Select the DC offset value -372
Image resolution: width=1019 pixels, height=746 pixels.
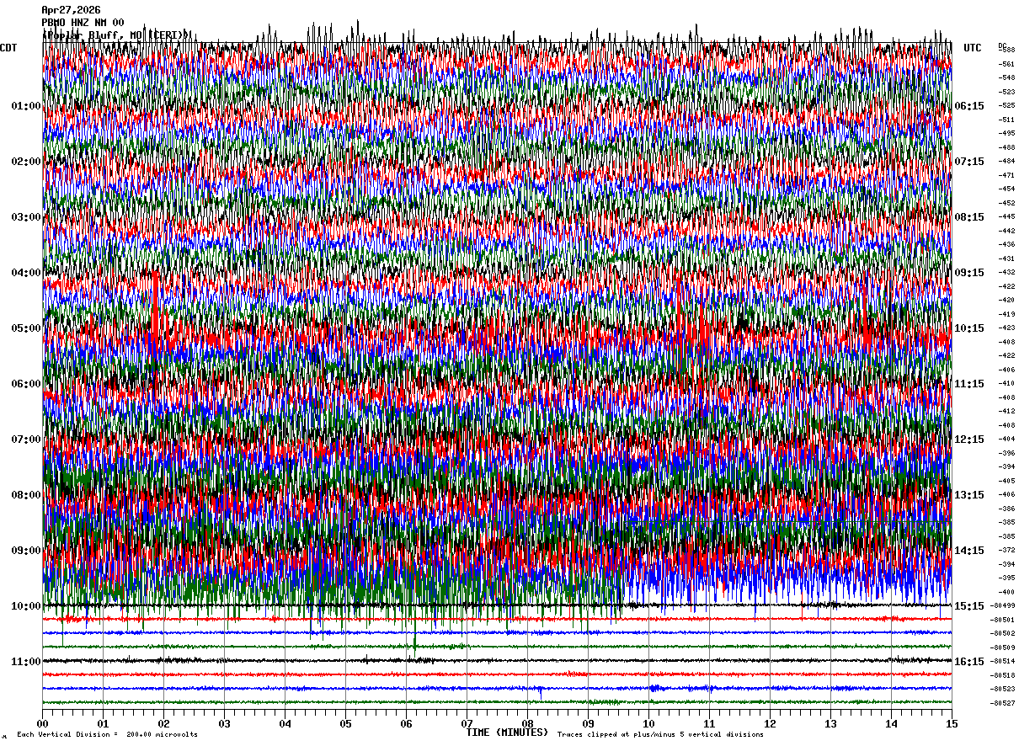tap(1006, 550)
